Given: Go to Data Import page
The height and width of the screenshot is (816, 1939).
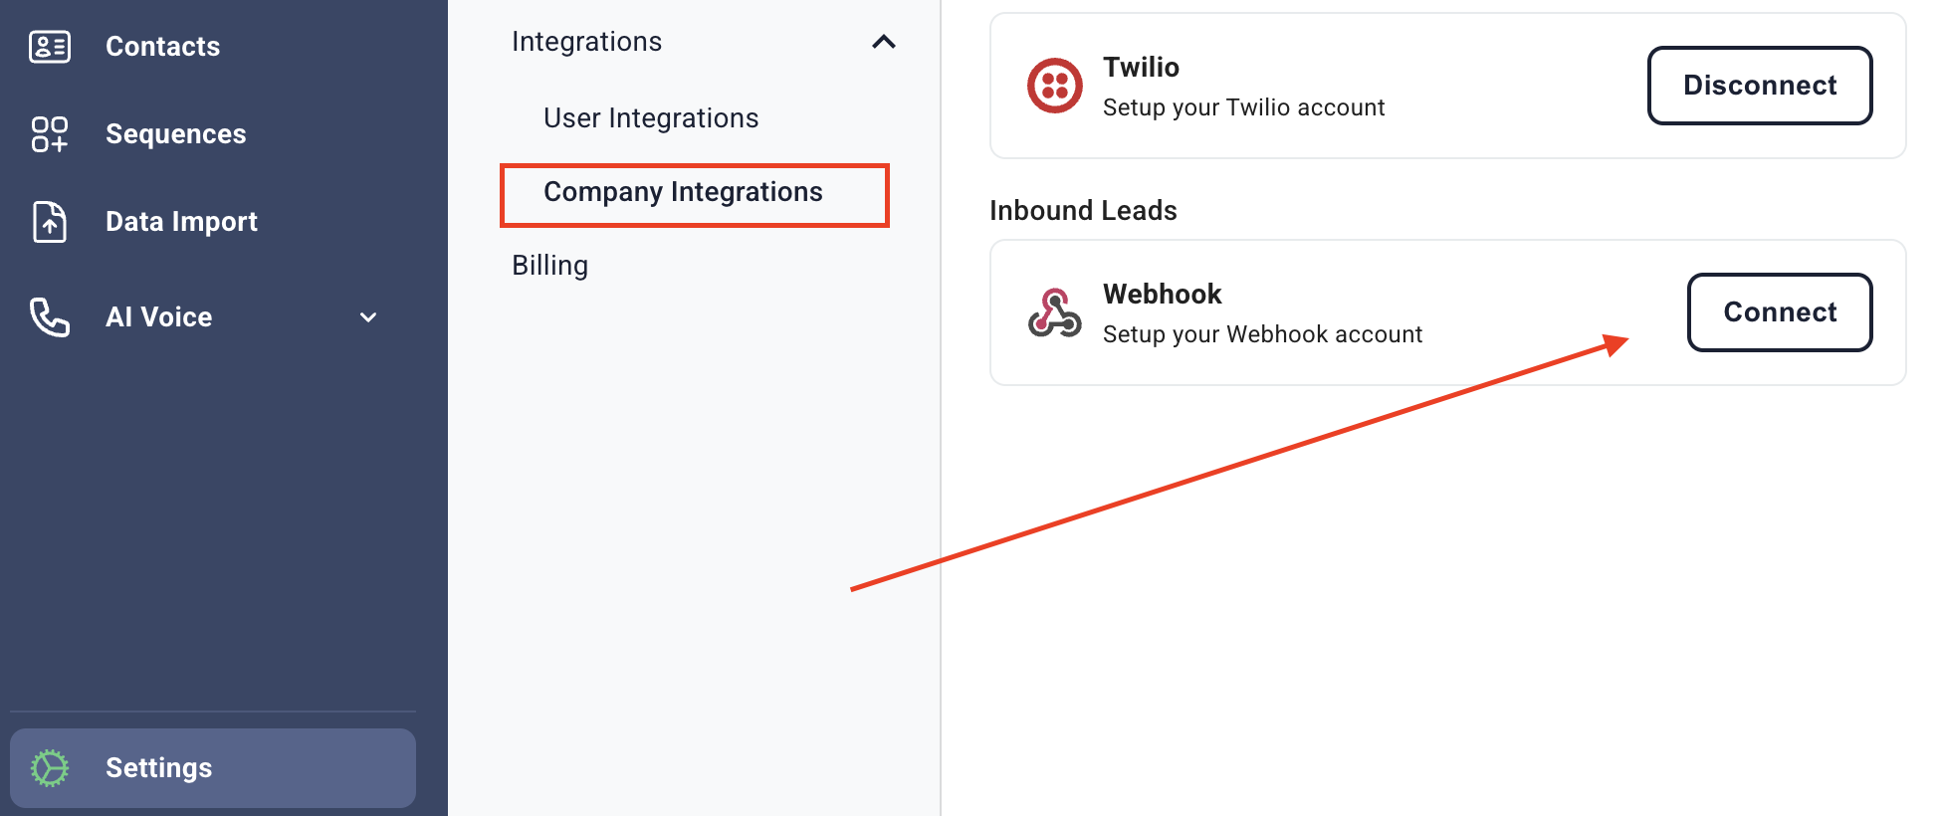Looking at the screenshot, I should (x=182, y=222).
